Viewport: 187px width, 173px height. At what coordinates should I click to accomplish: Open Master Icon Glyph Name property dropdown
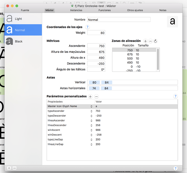click(x=92, y=106)
